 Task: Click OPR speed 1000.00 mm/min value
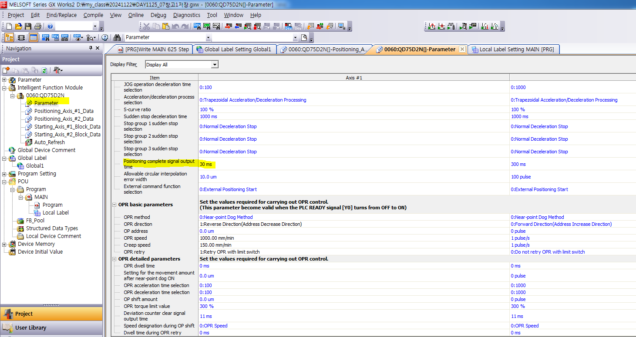click(x=217, y=238)
